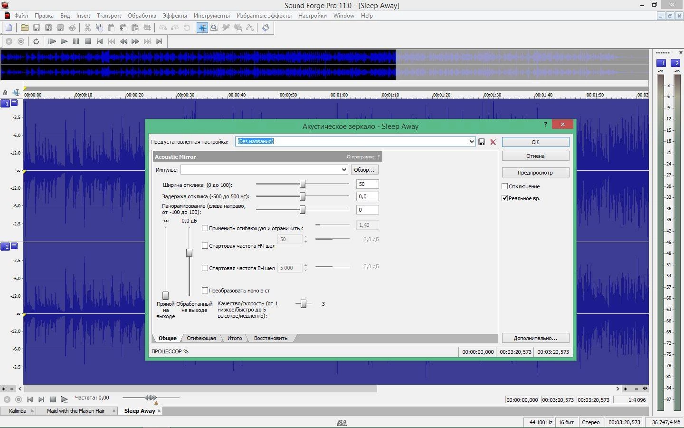Open the Файл menu

pyautogui.click(x=21, y=16)
